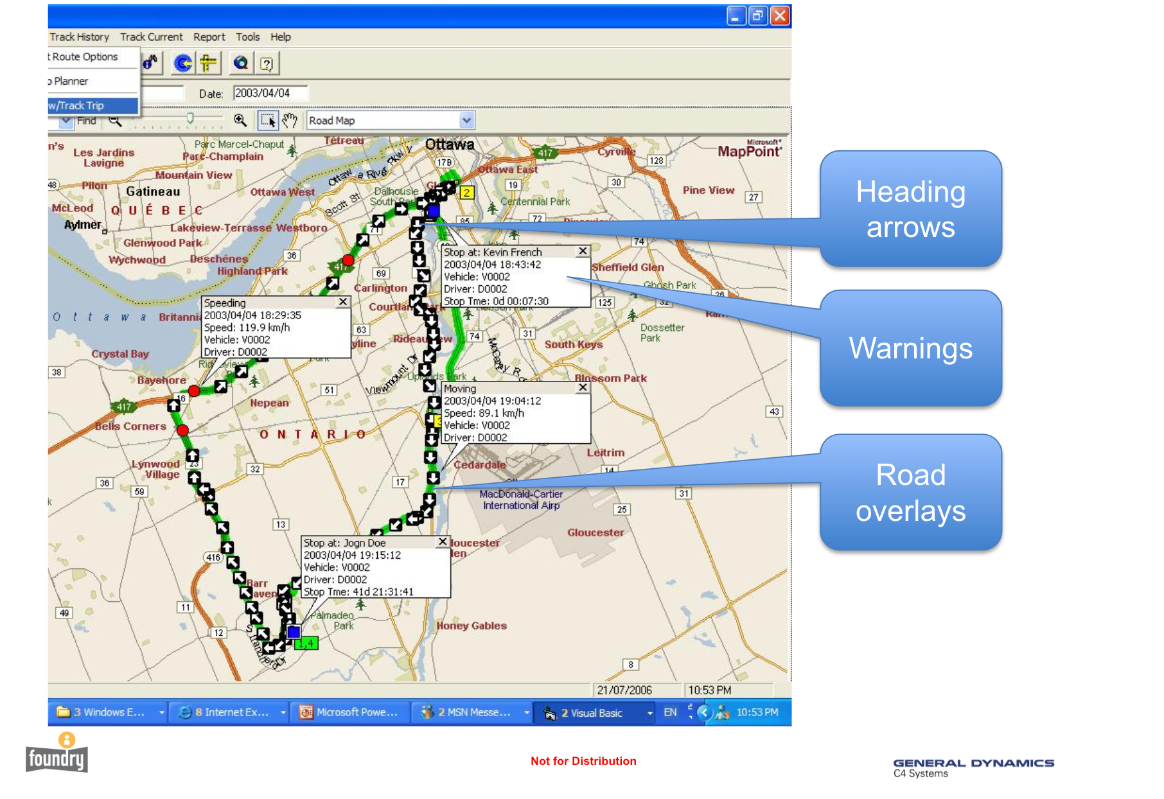Click the blue circular refresh toolbar icon
1164x799 pixels.
click(183, 63)
